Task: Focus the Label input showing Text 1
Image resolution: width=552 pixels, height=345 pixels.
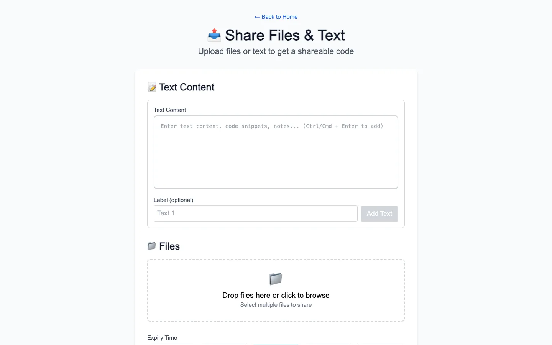Action: 256,214
